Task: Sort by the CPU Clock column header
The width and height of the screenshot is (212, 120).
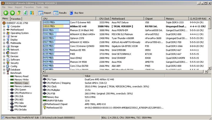Action: [103, 18]
